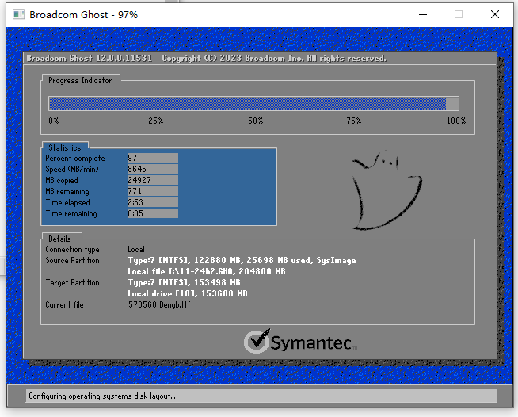Click the Time elapsed label
This screenshot has height=417, width=518.
[68, 202]
